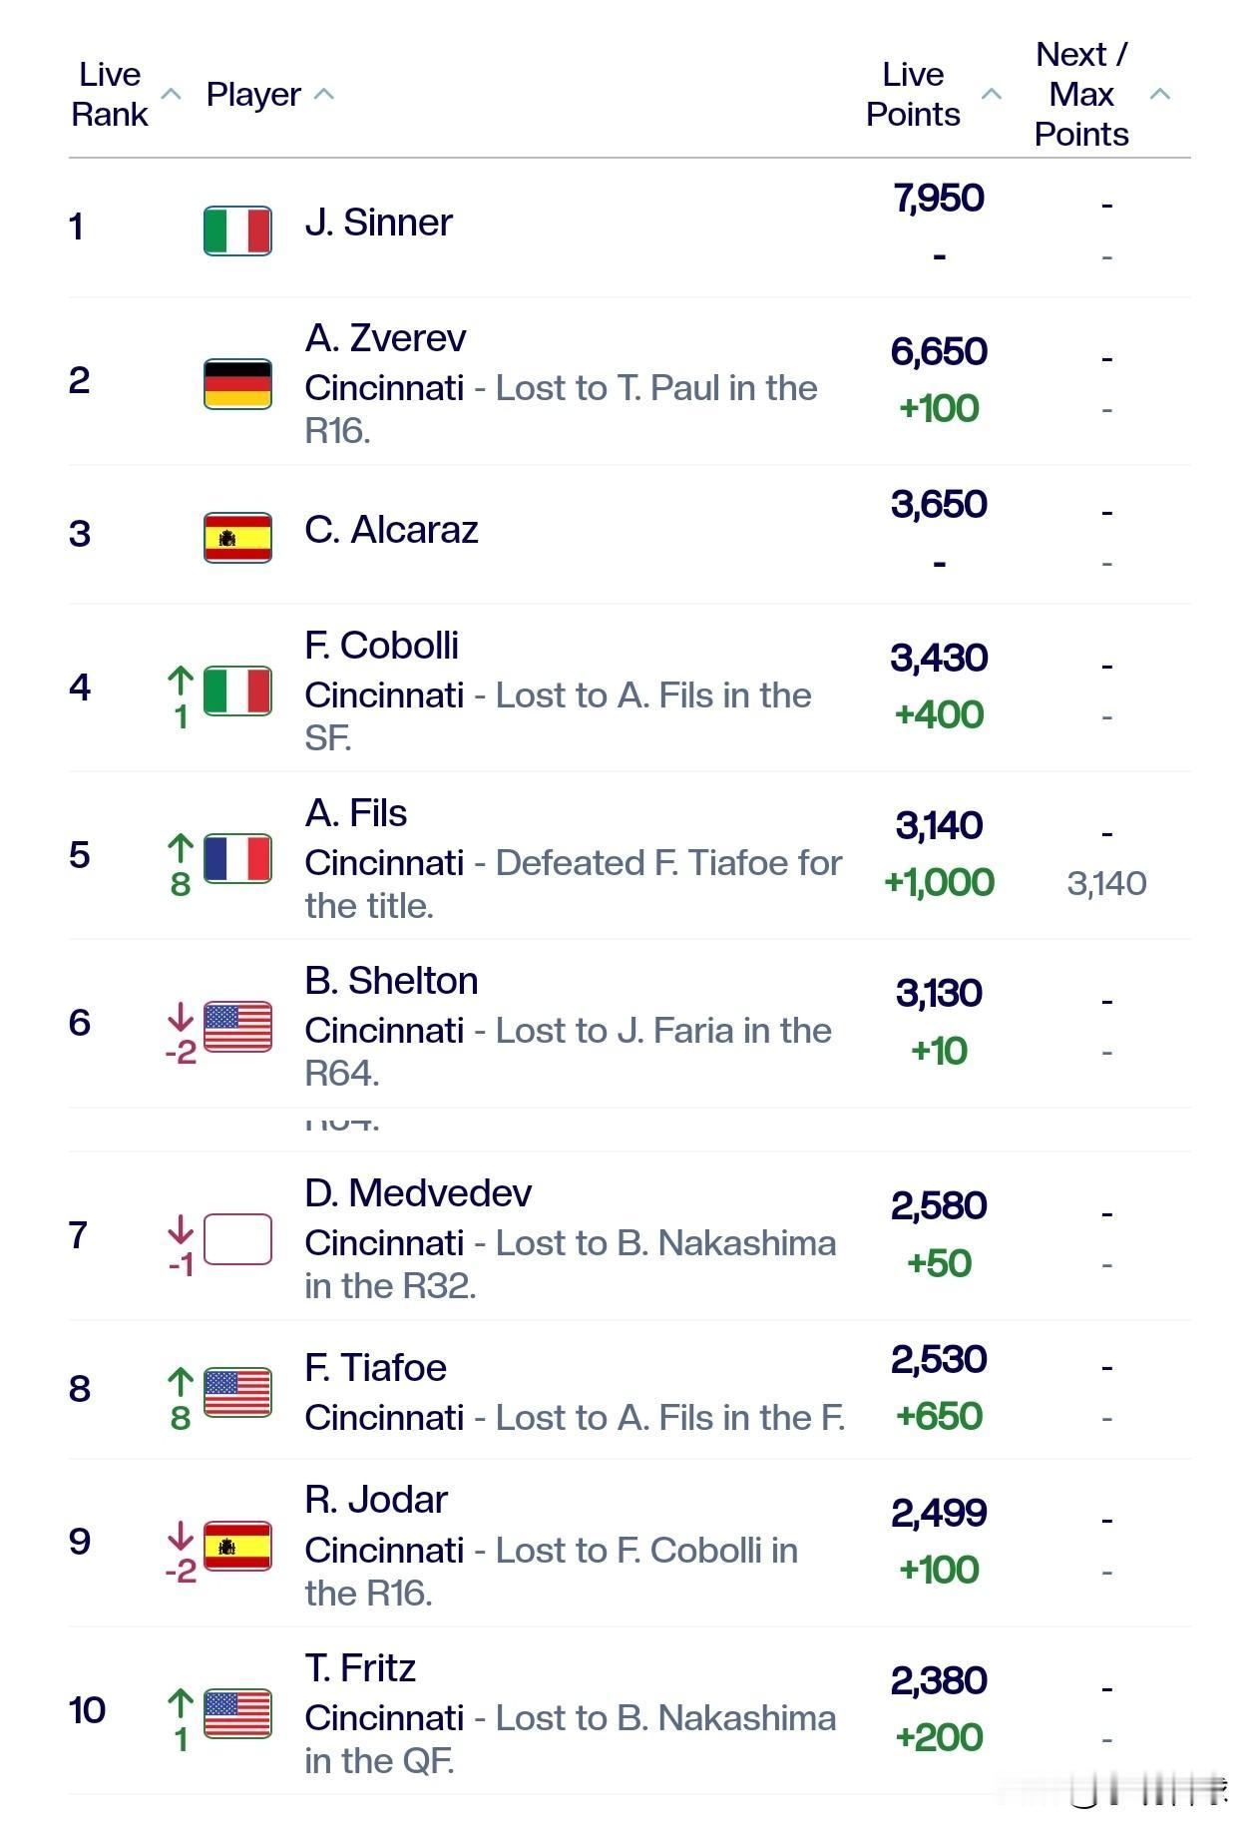Sort by Player column arrow

tap(324, 94)
